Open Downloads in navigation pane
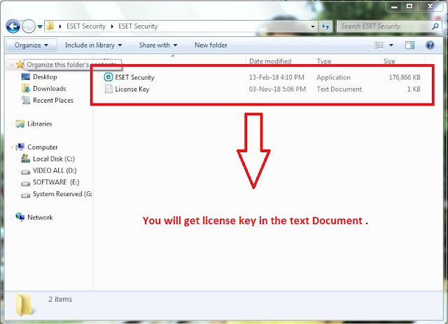Viewport: 448px width, 324px height. (x=50, y=89)
